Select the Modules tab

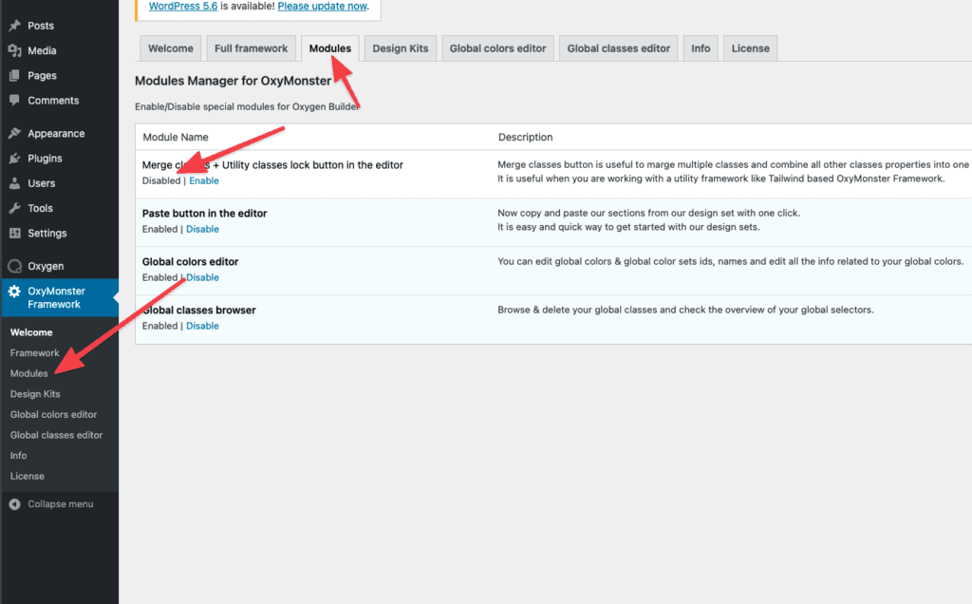[329, 48]
